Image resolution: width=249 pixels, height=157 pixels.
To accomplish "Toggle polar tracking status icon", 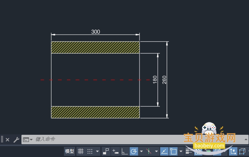I will coord(134,151).
